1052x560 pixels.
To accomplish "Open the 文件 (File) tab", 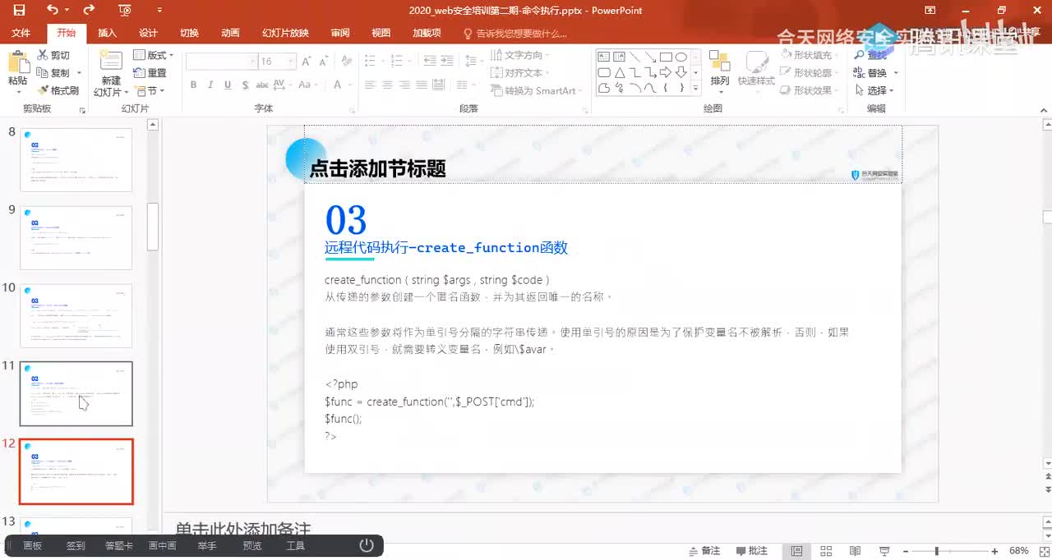I will coord(21,33).
